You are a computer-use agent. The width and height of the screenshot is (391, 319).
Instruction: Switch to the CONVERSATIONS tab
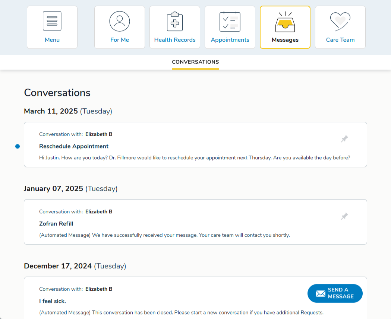coord(195,62)
